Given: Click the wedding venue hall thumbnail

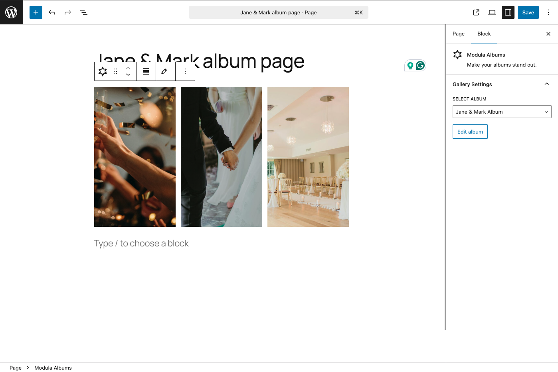Looking at the screenshot, I should [308, 157].
